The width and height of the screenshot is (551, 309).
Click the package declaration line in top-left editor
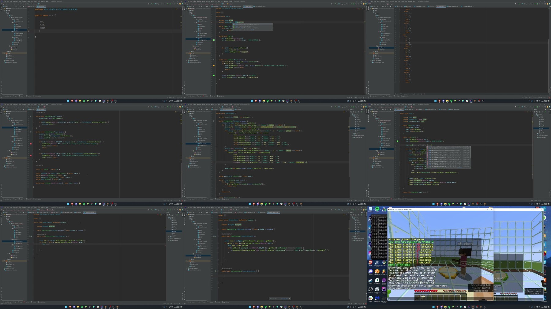[x=57, y=9]
